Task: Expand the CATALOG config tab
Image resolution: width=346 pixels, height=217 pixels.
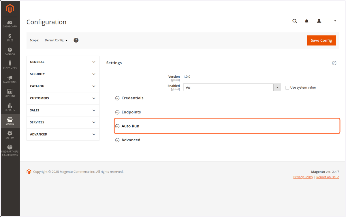Action: point(63,86)
